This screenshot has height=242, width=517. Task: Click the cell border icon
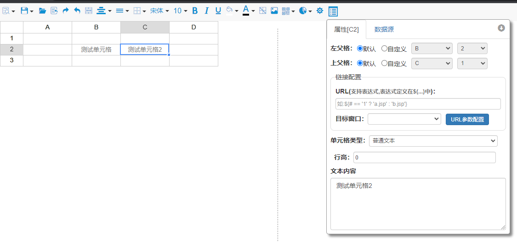(137, 11)
